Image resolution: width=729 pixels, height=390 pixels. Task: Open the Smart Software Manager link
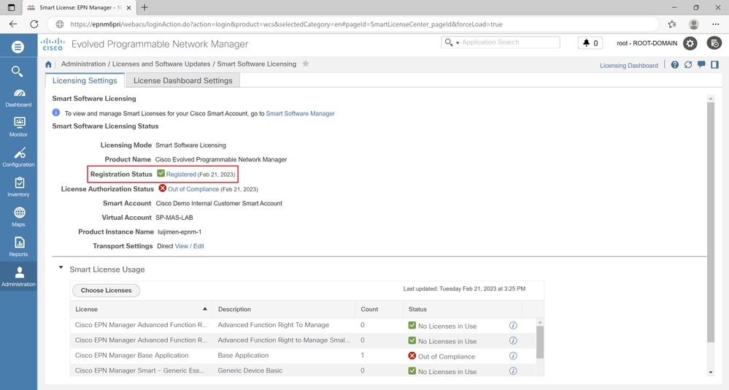[x=301, y=113]
